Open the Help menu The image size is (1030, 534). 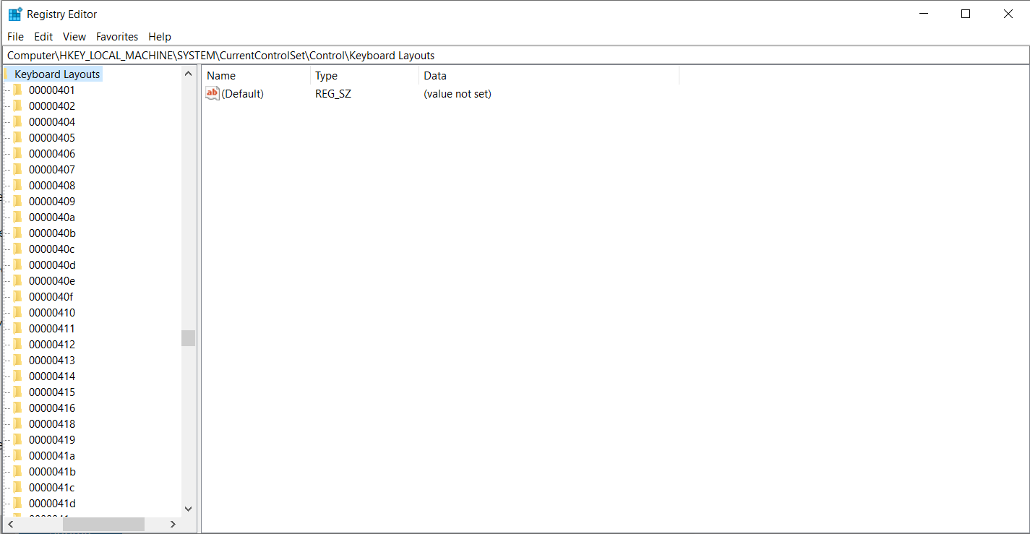click(x=160, y=36)
